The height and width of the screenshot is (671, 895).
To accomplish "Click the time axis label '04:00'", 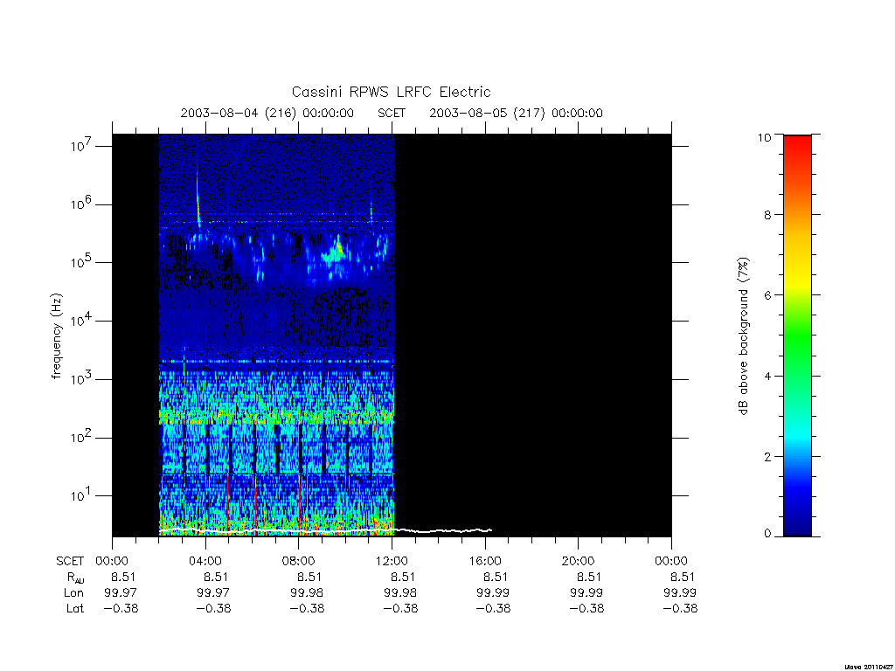I will point(205,561).
